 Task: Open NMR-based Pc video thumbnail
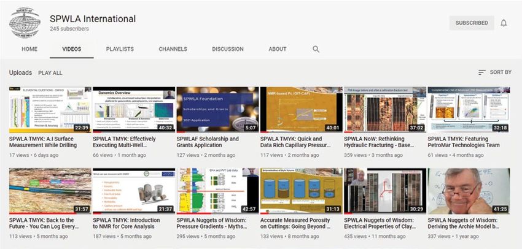(302, 110)
